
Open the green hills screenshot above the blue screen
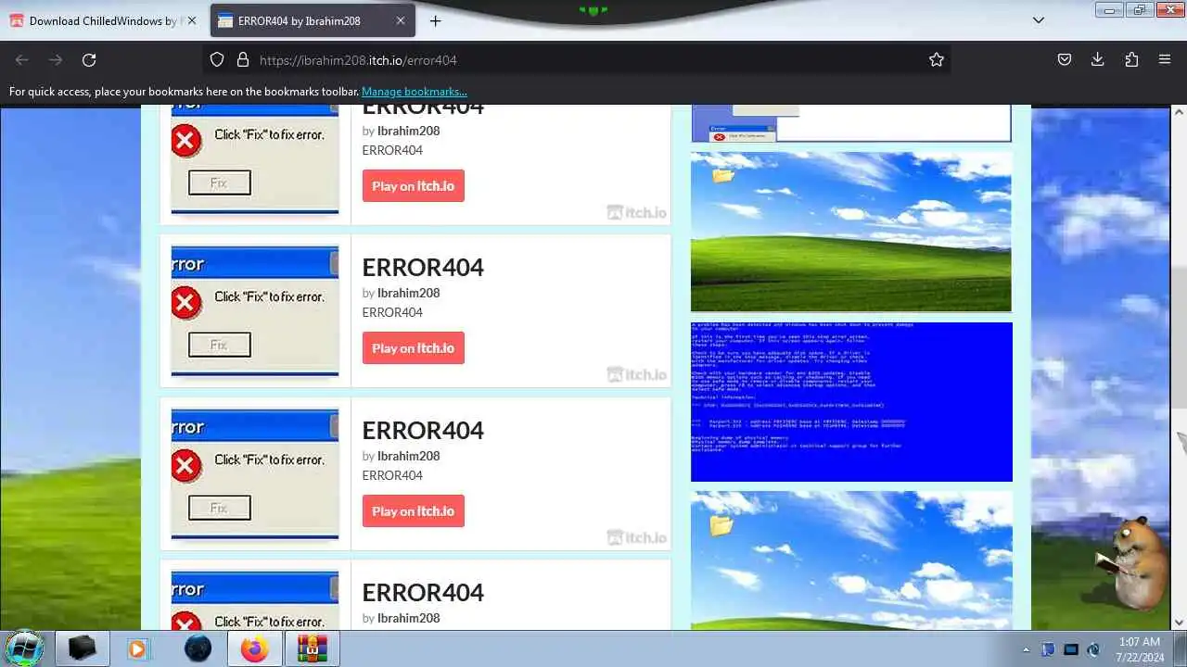tap(851, 232)
